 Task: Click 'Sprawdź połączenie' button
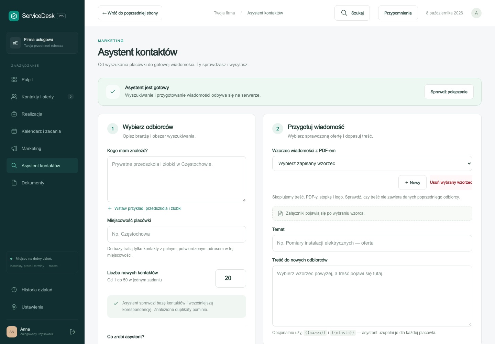tap(449, 92)
